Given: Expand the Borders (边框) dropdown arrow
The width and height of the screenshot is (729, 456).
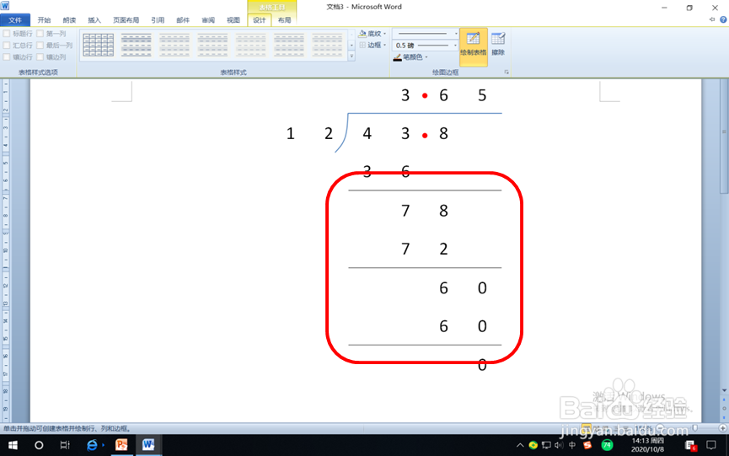Looking at the screenshot, I should (384, 45).
